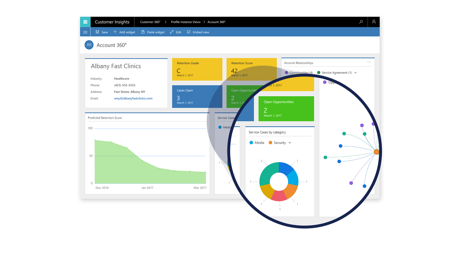Click the Paste widget clipboard icon
Screen dimensions: 462x260
tap(143, 32)
